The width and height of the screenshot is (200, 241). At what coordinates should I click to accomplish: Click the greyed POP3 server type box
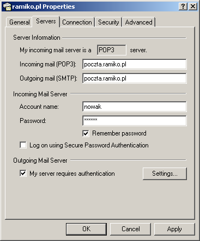pyautogui.click(x=112, y=50)
